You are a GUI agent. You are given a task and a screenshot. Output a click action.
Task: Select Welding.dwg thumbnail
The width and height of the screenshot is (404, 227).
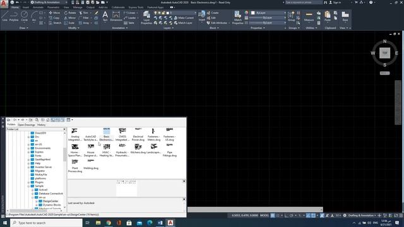[91, 164]
